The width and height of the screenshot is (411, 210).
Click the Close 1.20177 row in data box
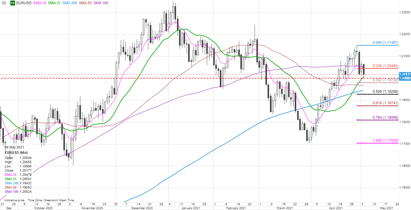click(18, 170)
